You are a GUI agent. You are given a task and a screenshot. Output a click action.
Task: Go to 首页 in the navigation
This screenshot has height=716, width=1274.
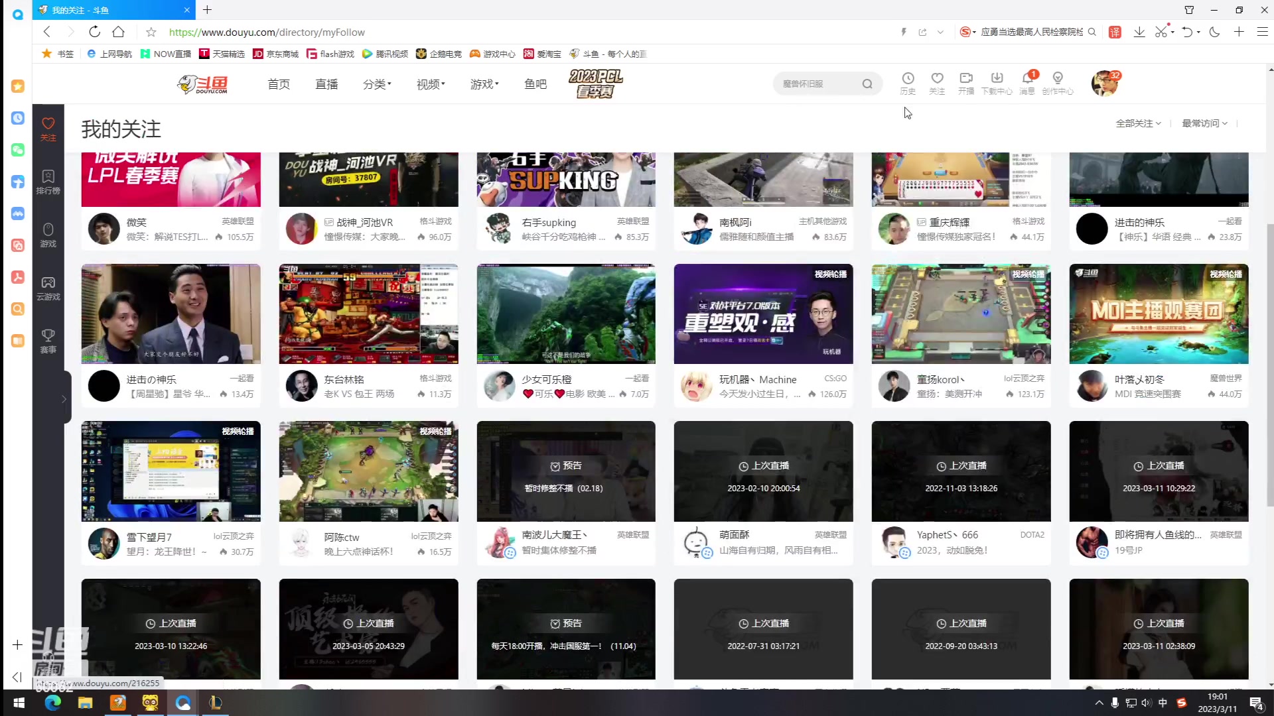pyautogui.click(x=279, y=84)
